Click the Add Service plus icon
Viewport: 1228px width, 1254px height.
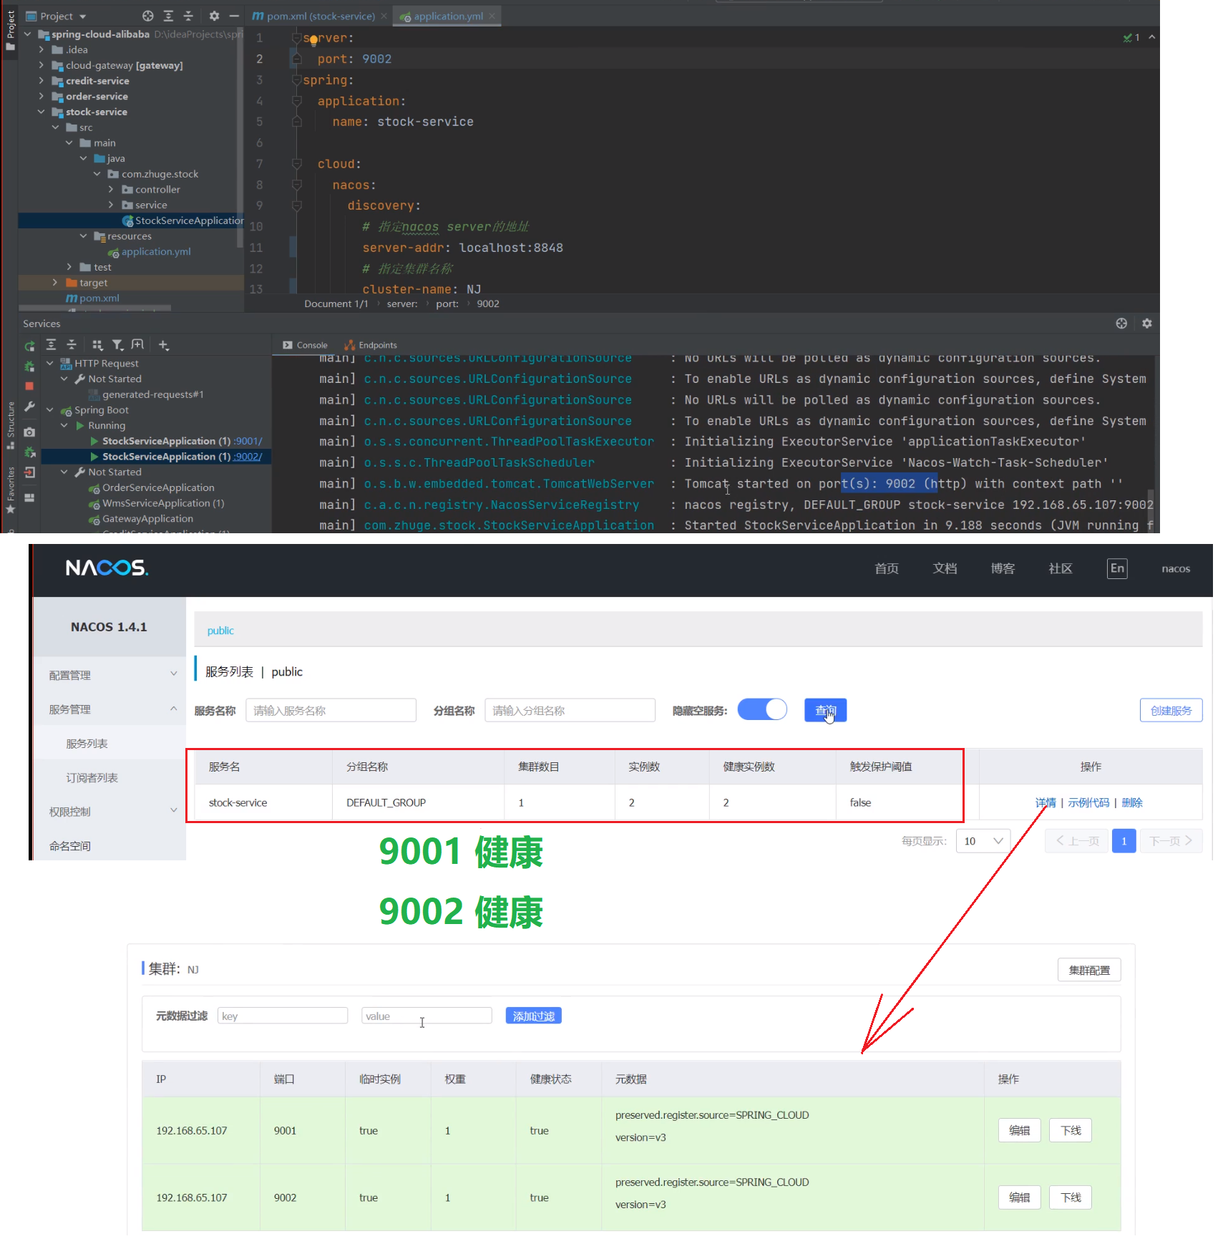pos(163,345)
